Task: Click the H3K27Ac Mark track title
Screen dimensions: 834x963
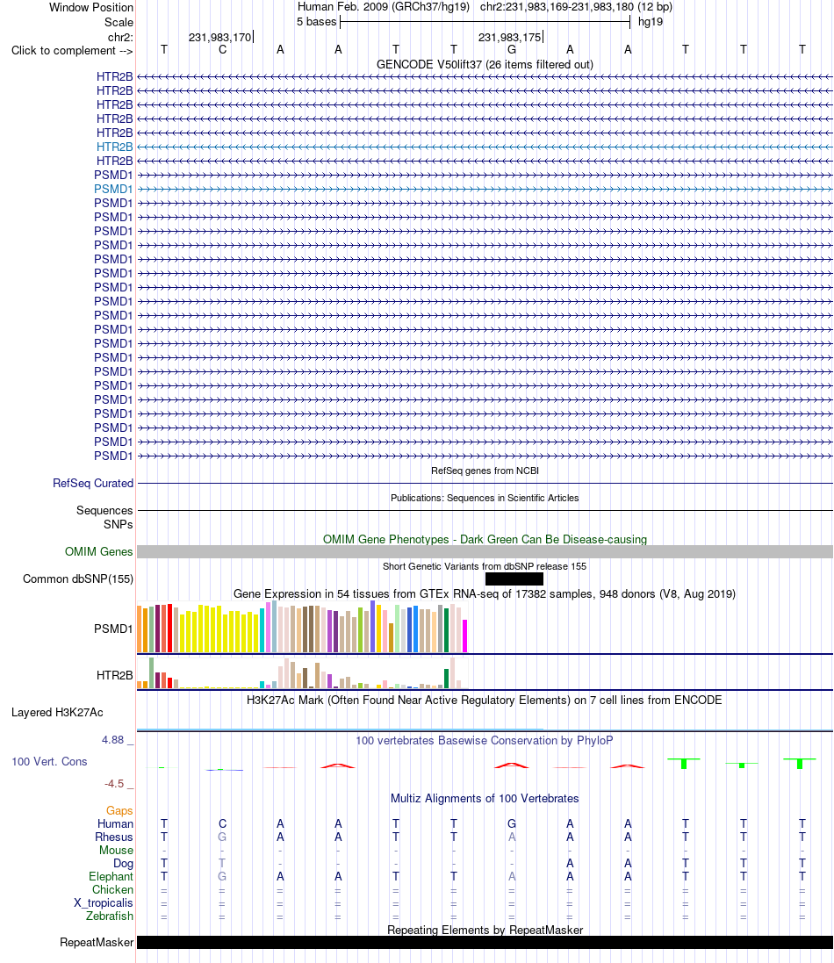Action: click(x=485, y=701)
